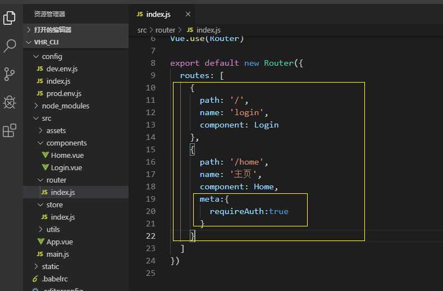Open index.js under the config folder
This screenshot has width=443, height=291.
(76, 81)
